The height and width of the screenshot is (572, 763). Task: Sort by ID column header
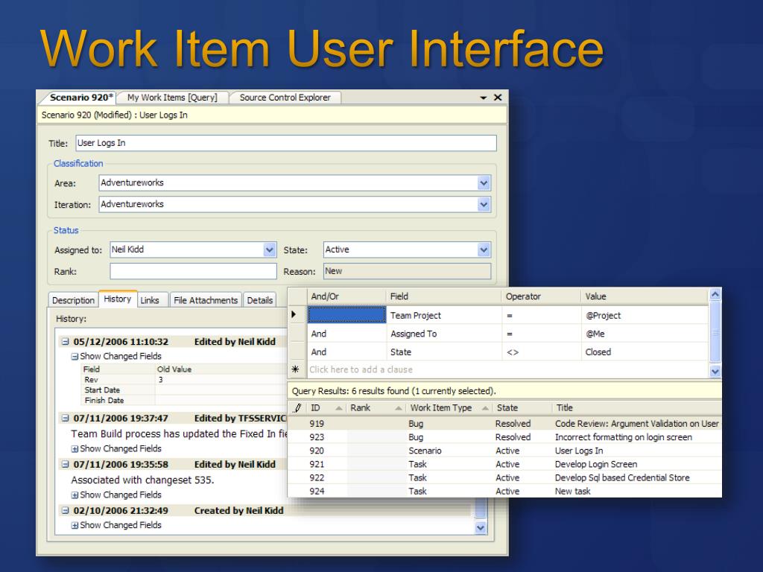pyautogui.click(x=316, y=408)
